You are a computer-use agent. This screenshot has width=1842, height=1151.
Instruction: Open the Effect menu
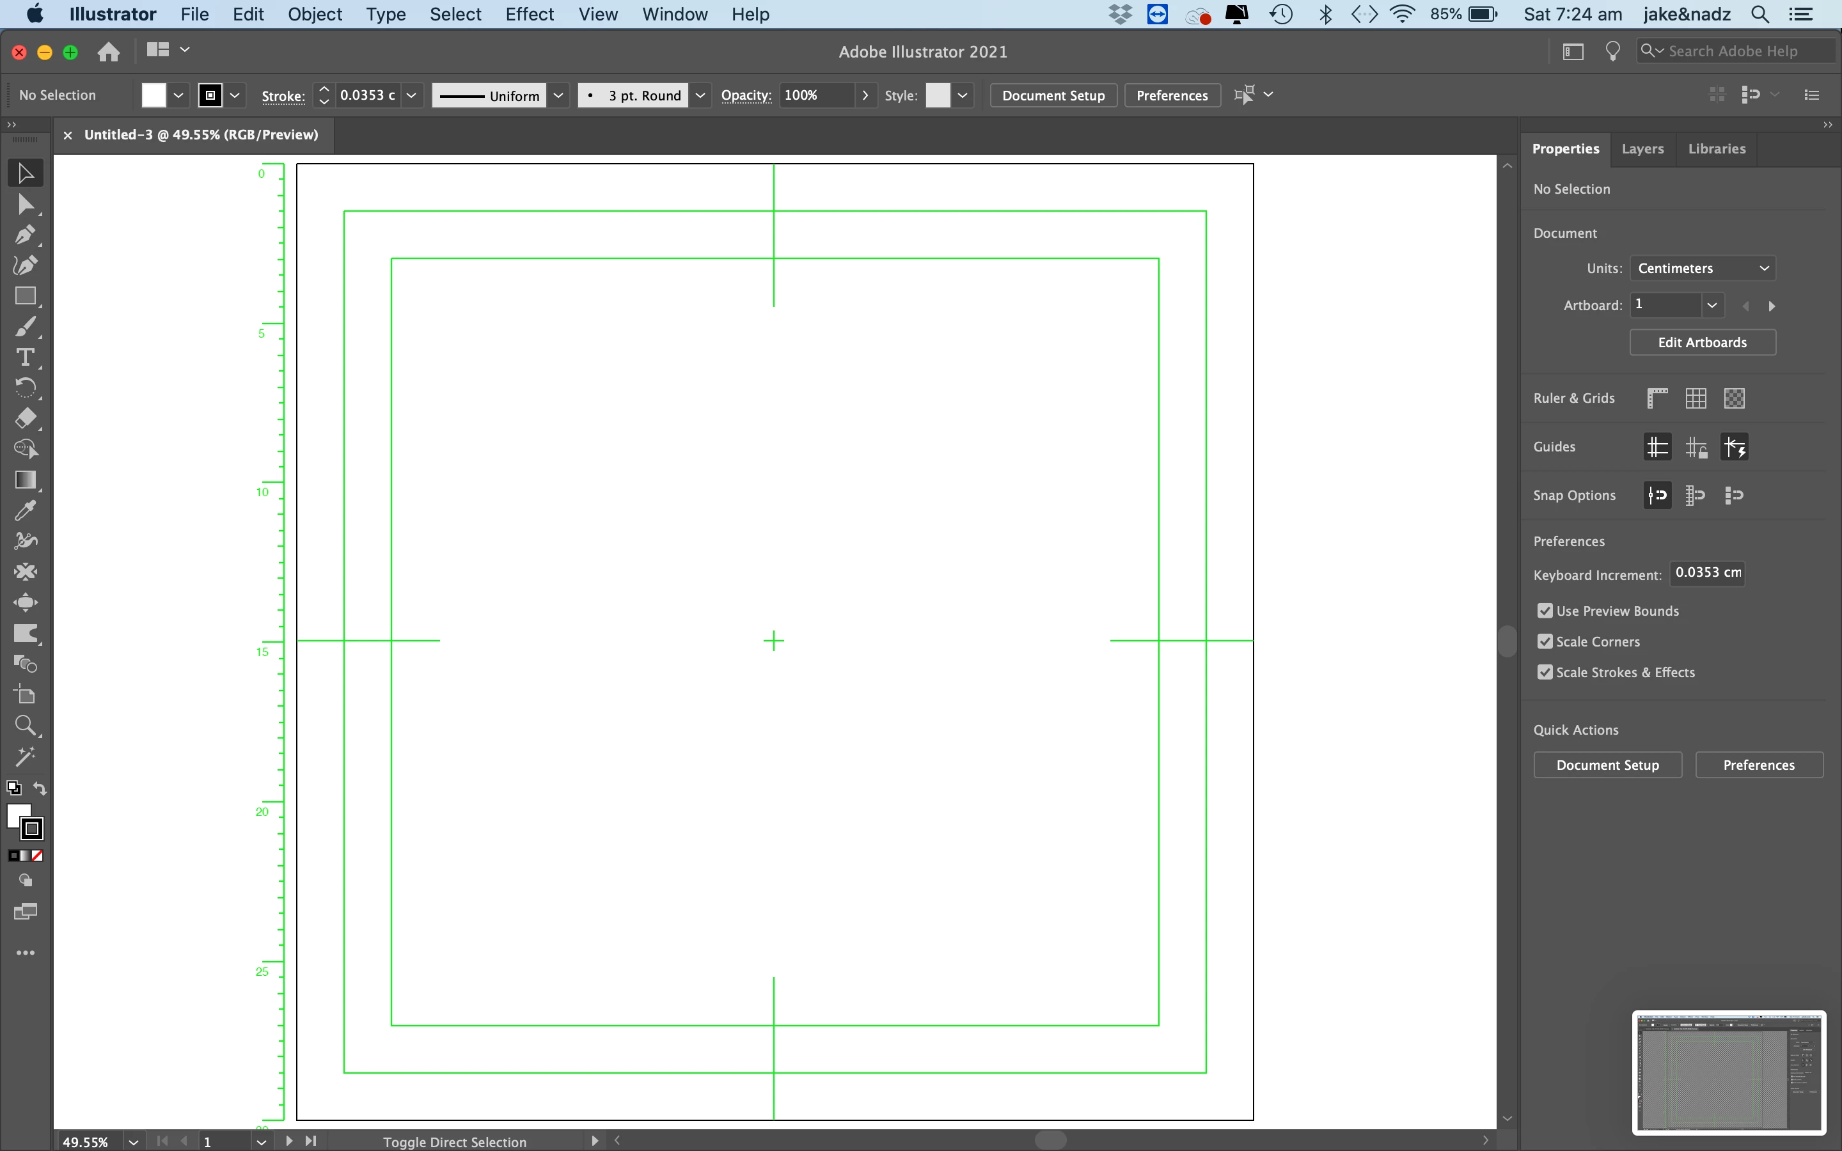(529, 15)
